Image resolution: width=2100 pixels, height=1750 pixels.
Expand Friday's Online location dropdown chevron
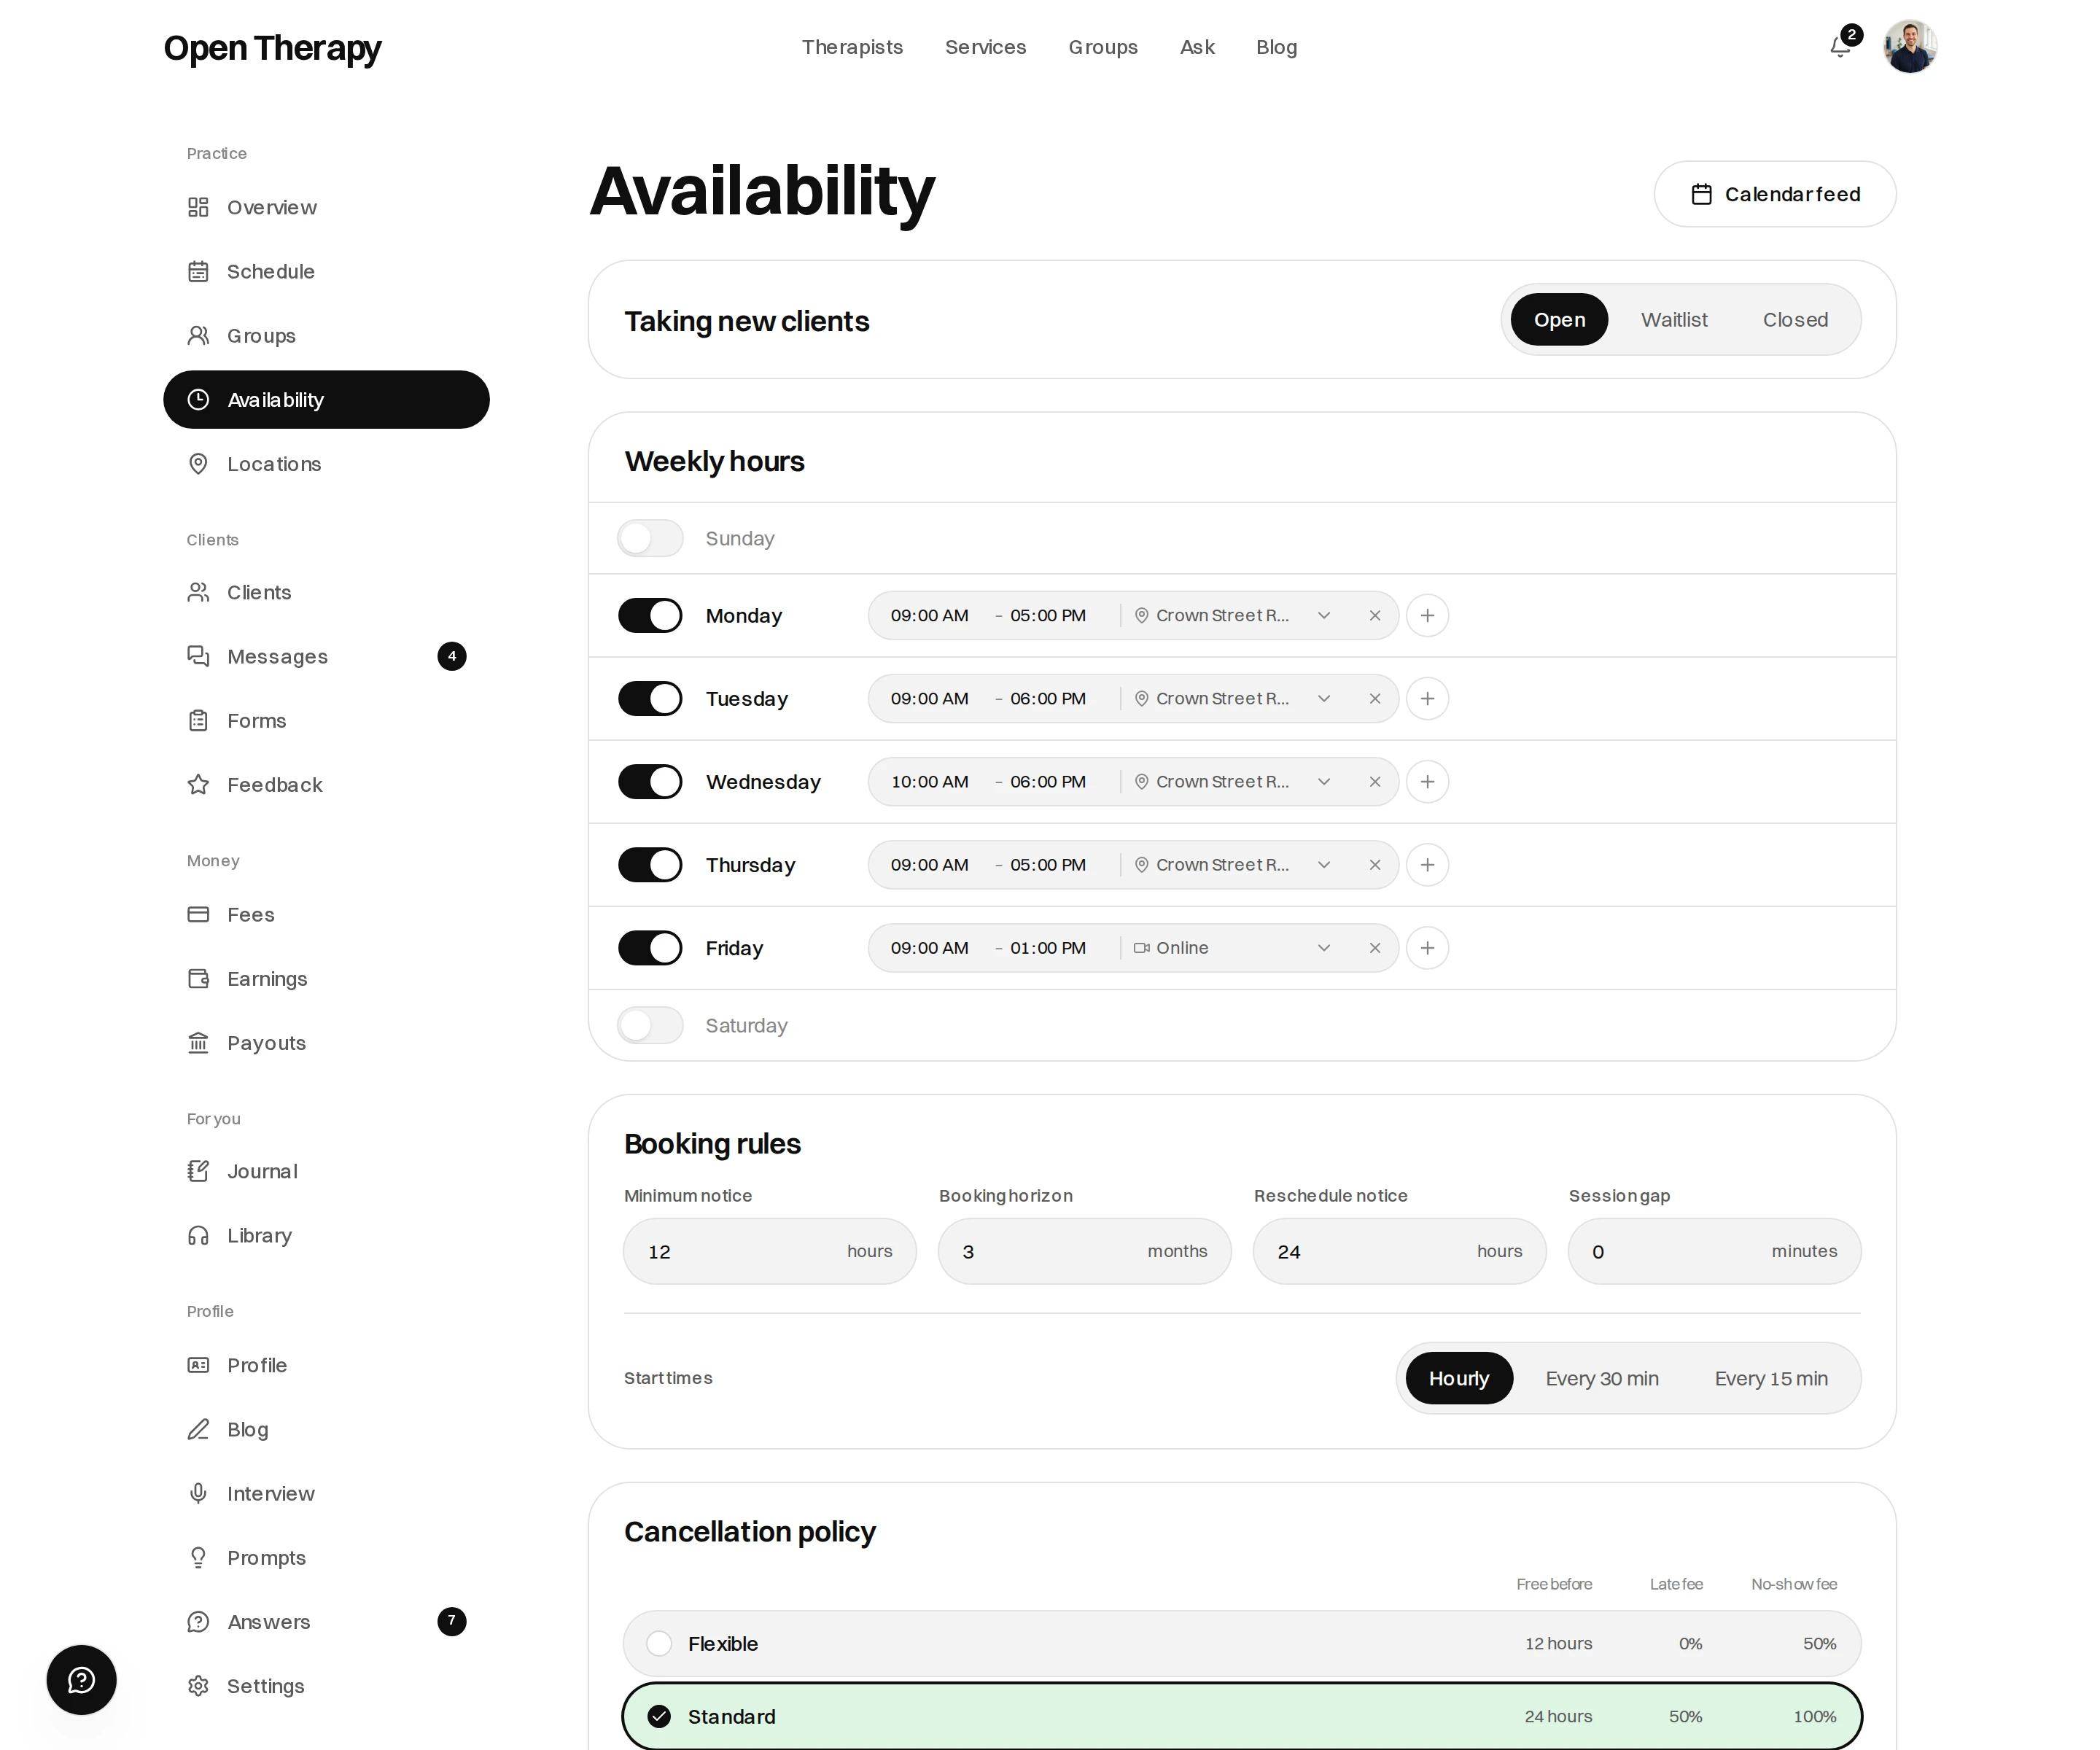(x=1324, y=947)
